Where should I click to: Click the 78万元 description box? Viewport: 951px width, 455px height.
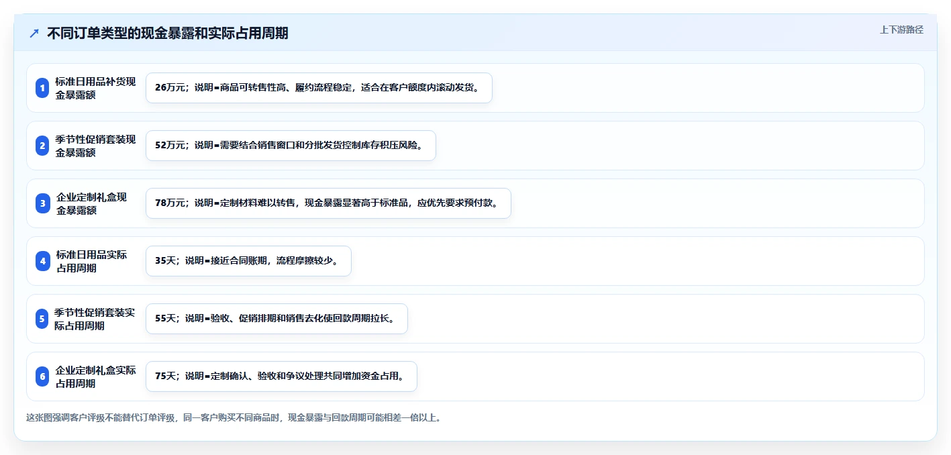(328, 203)
